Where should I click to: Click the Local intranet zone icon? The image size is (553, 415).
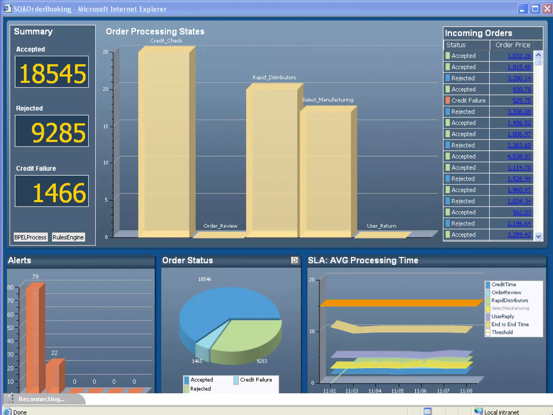[478, 411]
